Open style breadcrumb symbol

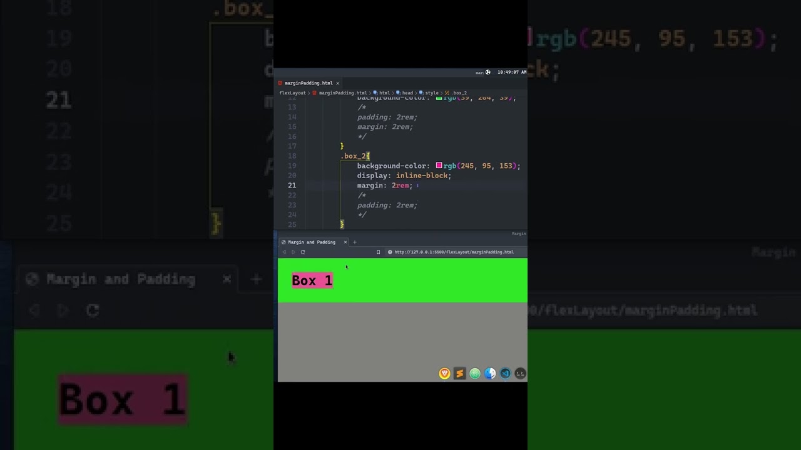tap(429, 93)
